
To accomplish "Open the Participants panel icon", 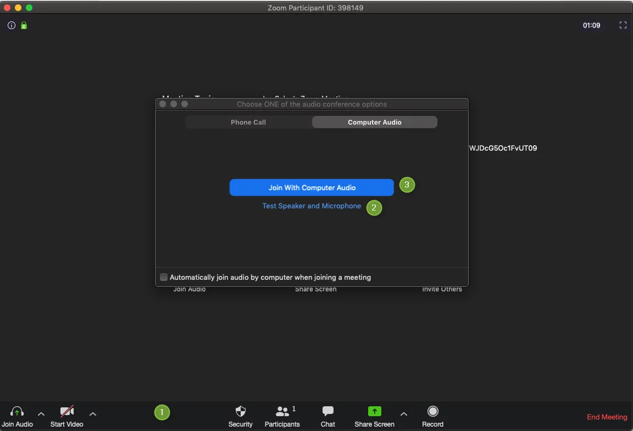I will pos(282,412).
